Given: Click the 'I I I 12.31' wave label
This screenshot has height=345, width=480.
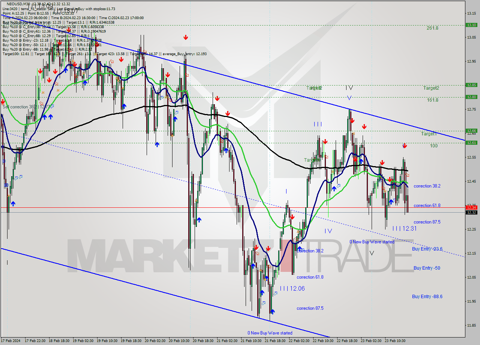Looking at the screenshot, I should [404, 228].
